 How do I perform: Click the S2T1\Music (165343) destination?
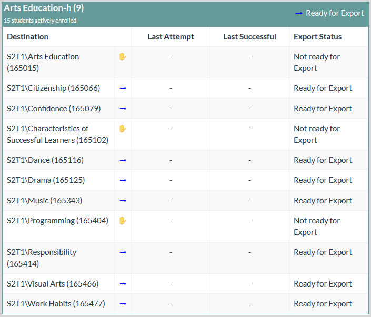click(45, 201)
